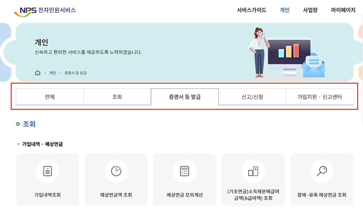Viewport: 363px width, 216px height.
Task: Click the 예상연금 모의계산 card
Action: coord(185,180)
